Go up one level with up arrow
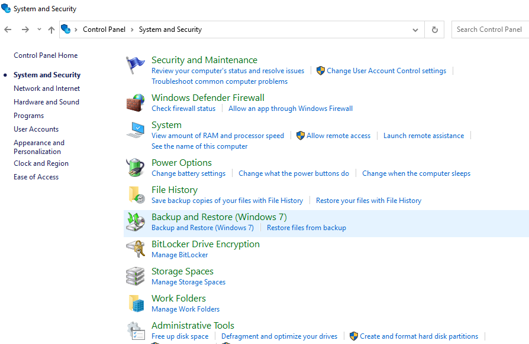 click(x=51, y=30)
